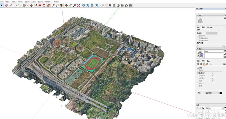226x119 pixels.
Task: Collapse the 组件 components panel
Action: (197, 15)
